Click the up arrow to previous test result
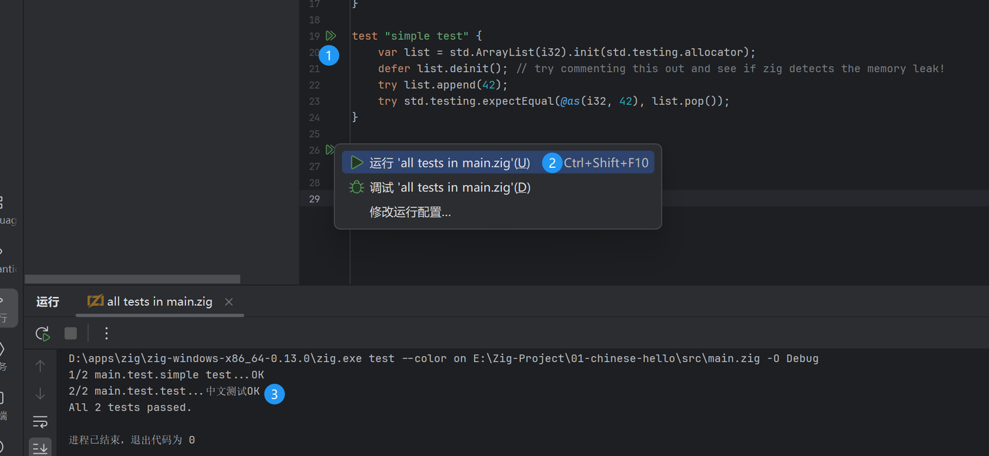989x456 pixels. pos(40,365)
